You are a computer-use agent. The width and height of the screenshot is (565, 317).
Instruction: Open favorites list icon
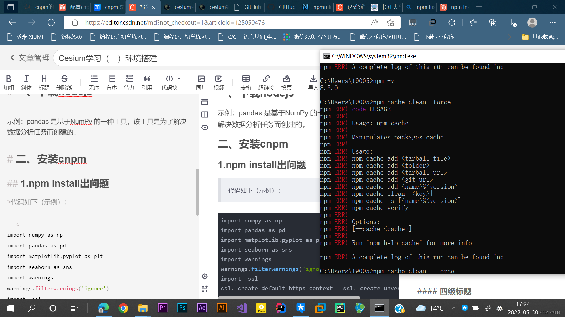pos(473,22)
